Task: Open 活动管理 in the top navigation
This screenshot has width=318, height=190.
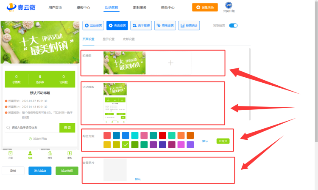Action: [112, 8]
